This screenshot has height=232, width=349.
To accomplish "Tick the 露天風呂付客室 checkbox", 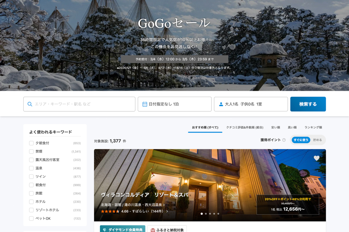I will coord(31,160).
